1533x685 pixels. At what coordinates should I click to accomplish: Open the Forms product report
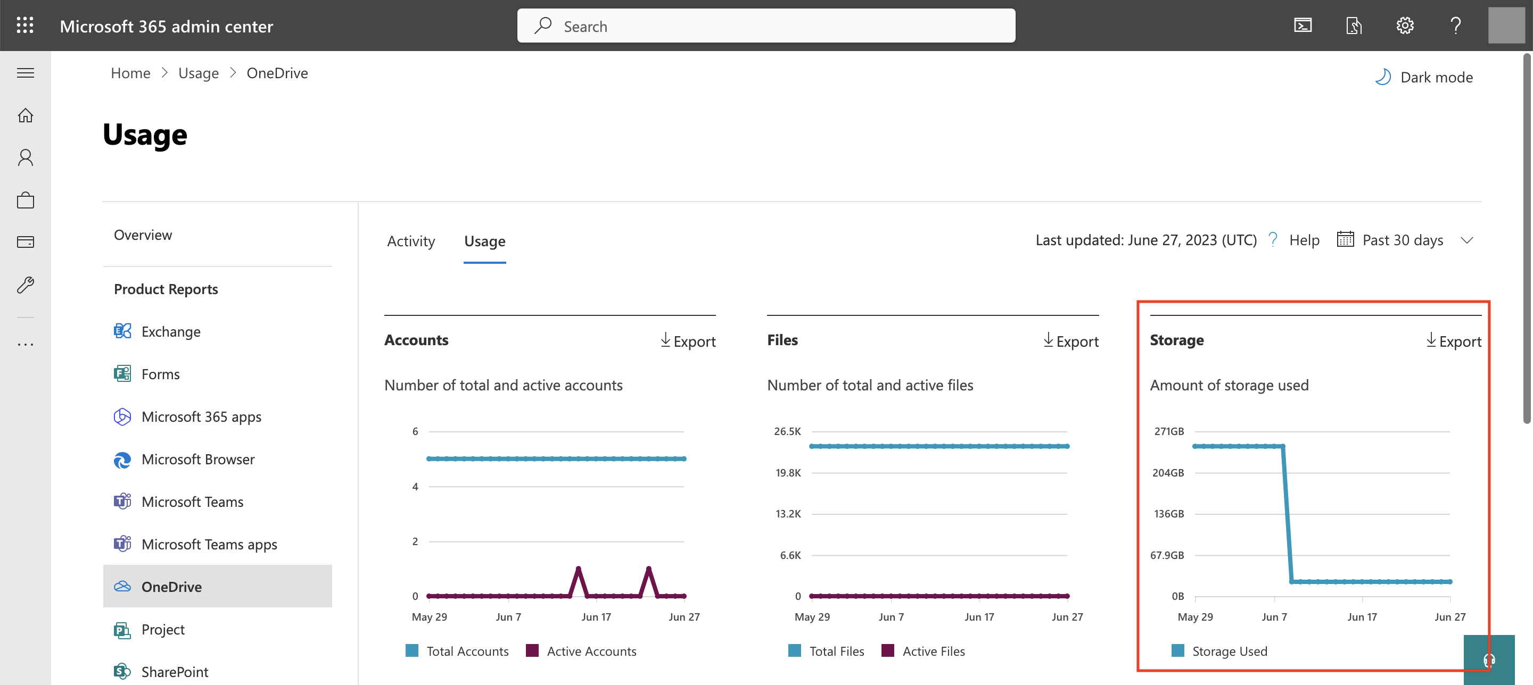217,373
